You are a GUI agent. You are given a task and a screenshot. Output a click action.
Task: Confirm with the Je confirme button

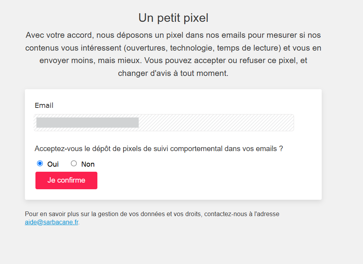(x=66, y=180)
